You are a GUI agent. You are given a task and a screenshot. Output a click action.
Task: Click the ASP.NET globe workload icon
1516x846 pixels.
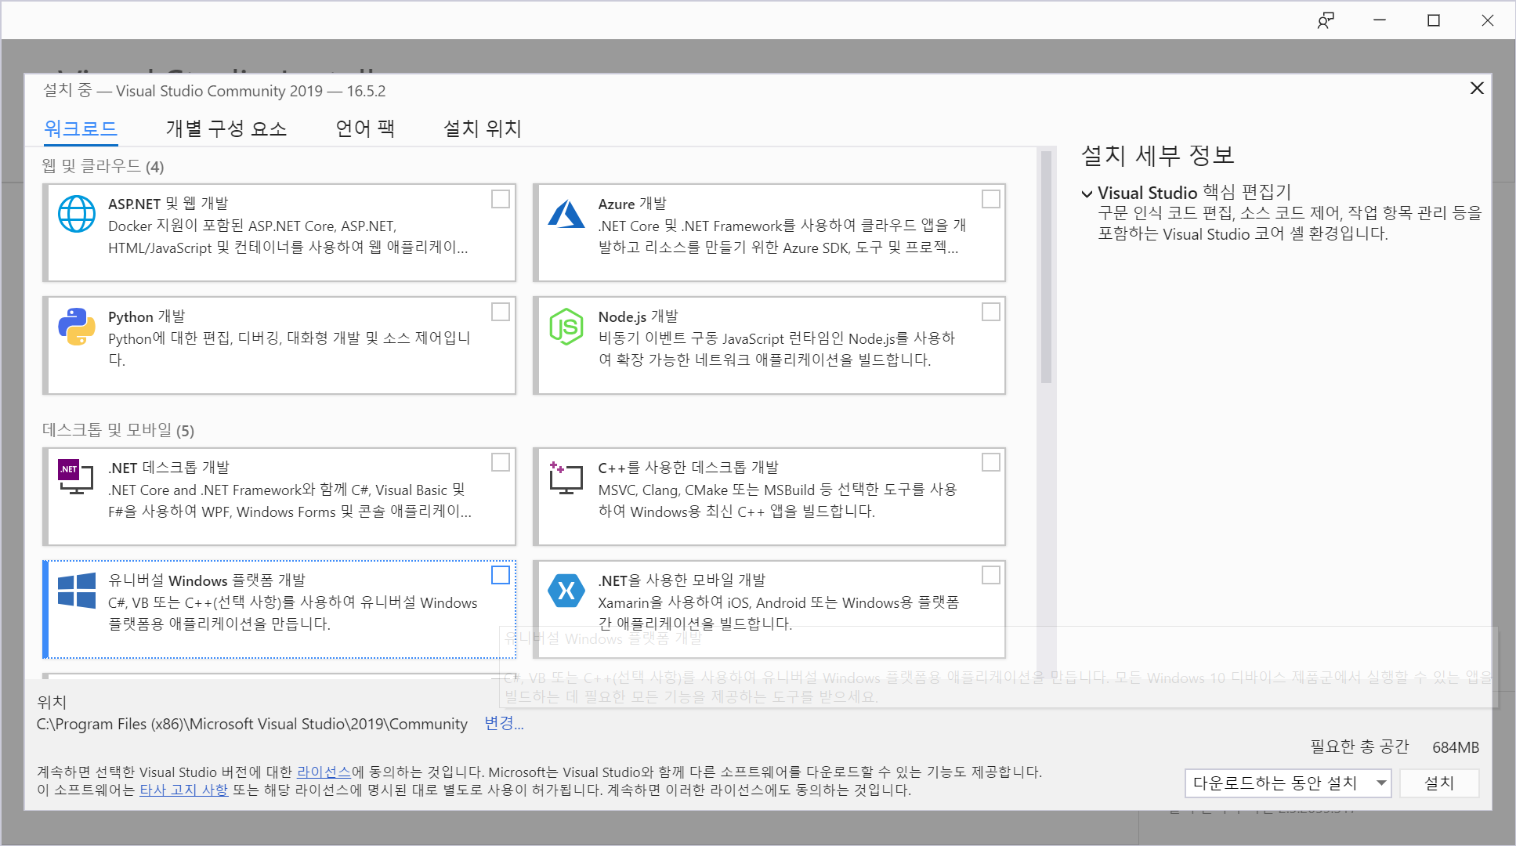(x=77, y=214)
